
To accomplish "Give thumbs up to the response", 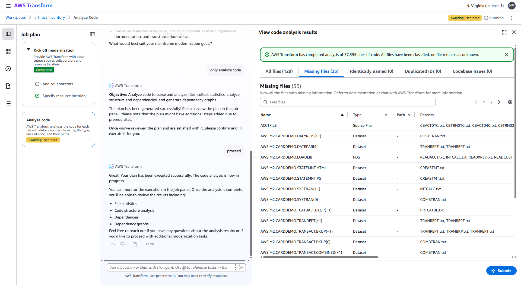I will [113, 244].
